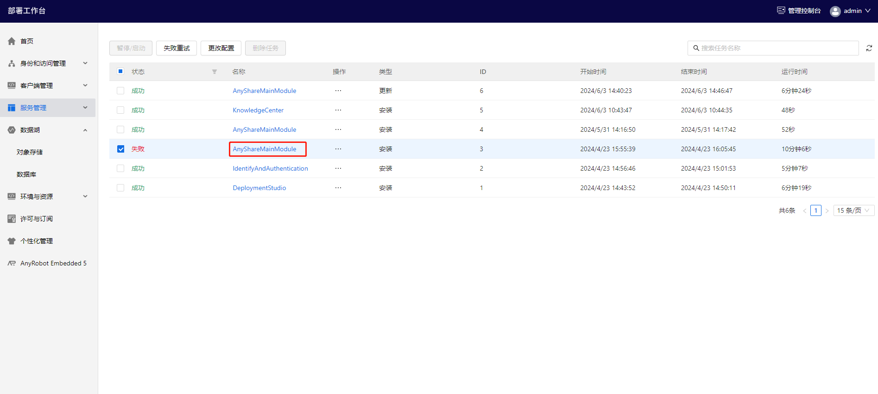This screenshot has width=878, height=394.
Task: Open 首页 in the sidebar
Action: coord(27,41)
